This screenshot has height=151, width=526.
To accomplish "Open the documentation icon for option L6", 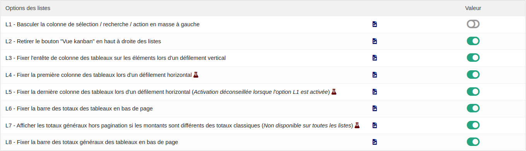I will tap(374, 109).
